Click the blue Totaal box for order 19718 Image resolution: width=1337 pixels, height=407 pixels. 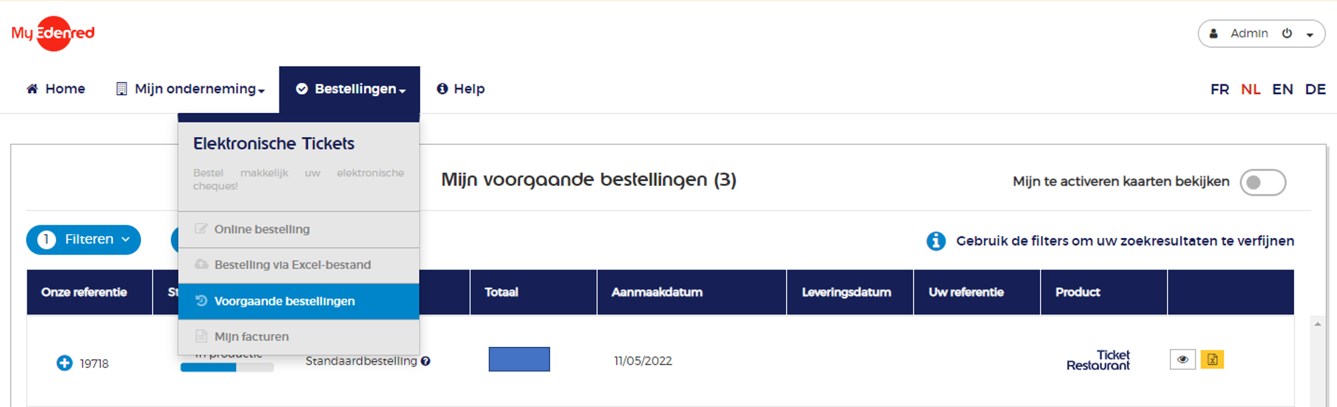[519, 359]
